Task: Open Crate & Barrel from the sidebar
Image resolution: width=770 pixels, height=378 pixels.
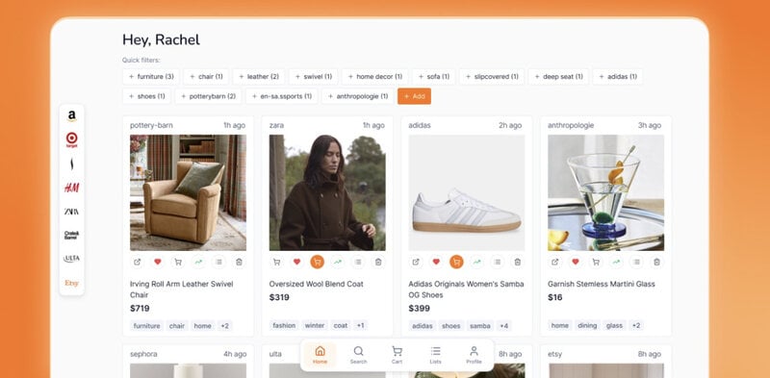Action: 71,235
